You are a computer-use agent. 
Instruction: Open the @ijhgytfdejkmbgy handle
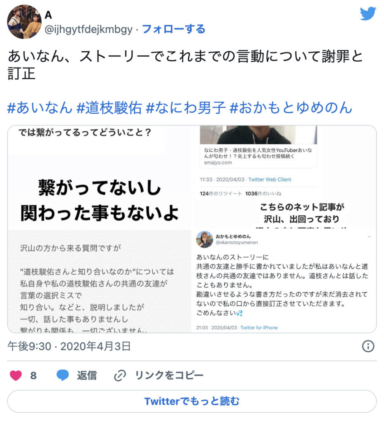(88, 29)
